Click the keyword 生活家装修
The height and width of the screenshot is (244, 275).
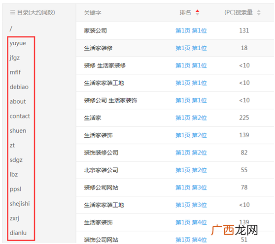click(x=98, y=48)
